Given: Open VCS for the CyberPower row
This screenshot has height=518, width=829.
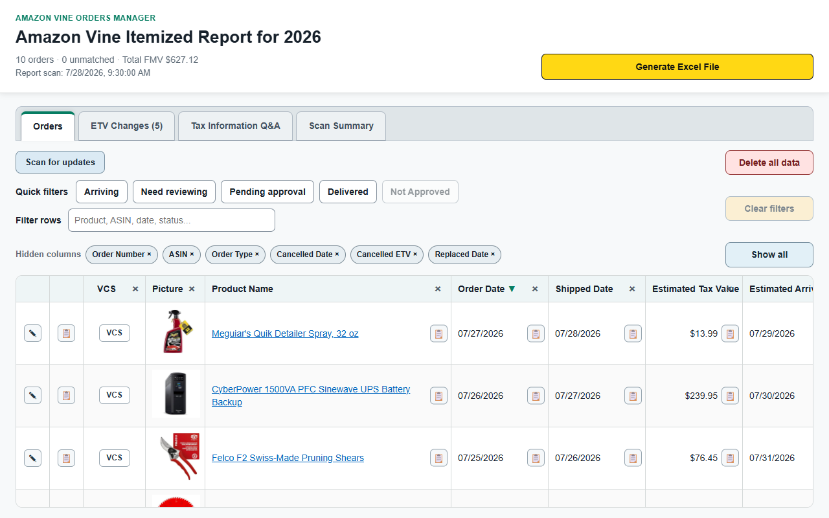Looking at the screenshot, I should (115, 395).
